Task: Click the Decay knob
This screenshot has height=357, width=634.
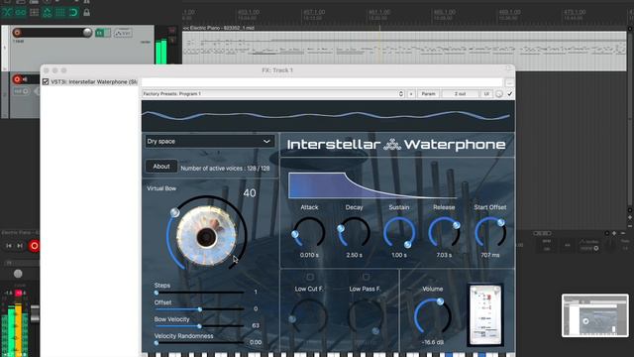Action: [x=354, y=232]
